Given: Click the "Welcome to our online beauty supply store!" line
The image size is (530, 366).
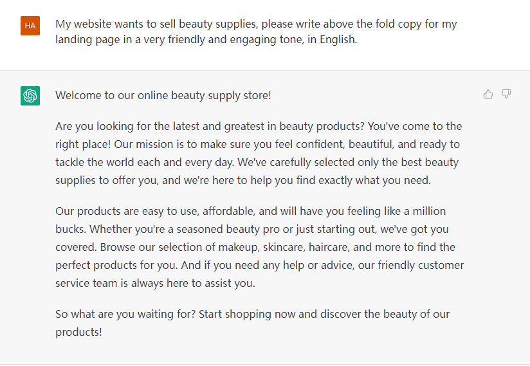Looking at the screenshot, I should (x=163, y=95).
